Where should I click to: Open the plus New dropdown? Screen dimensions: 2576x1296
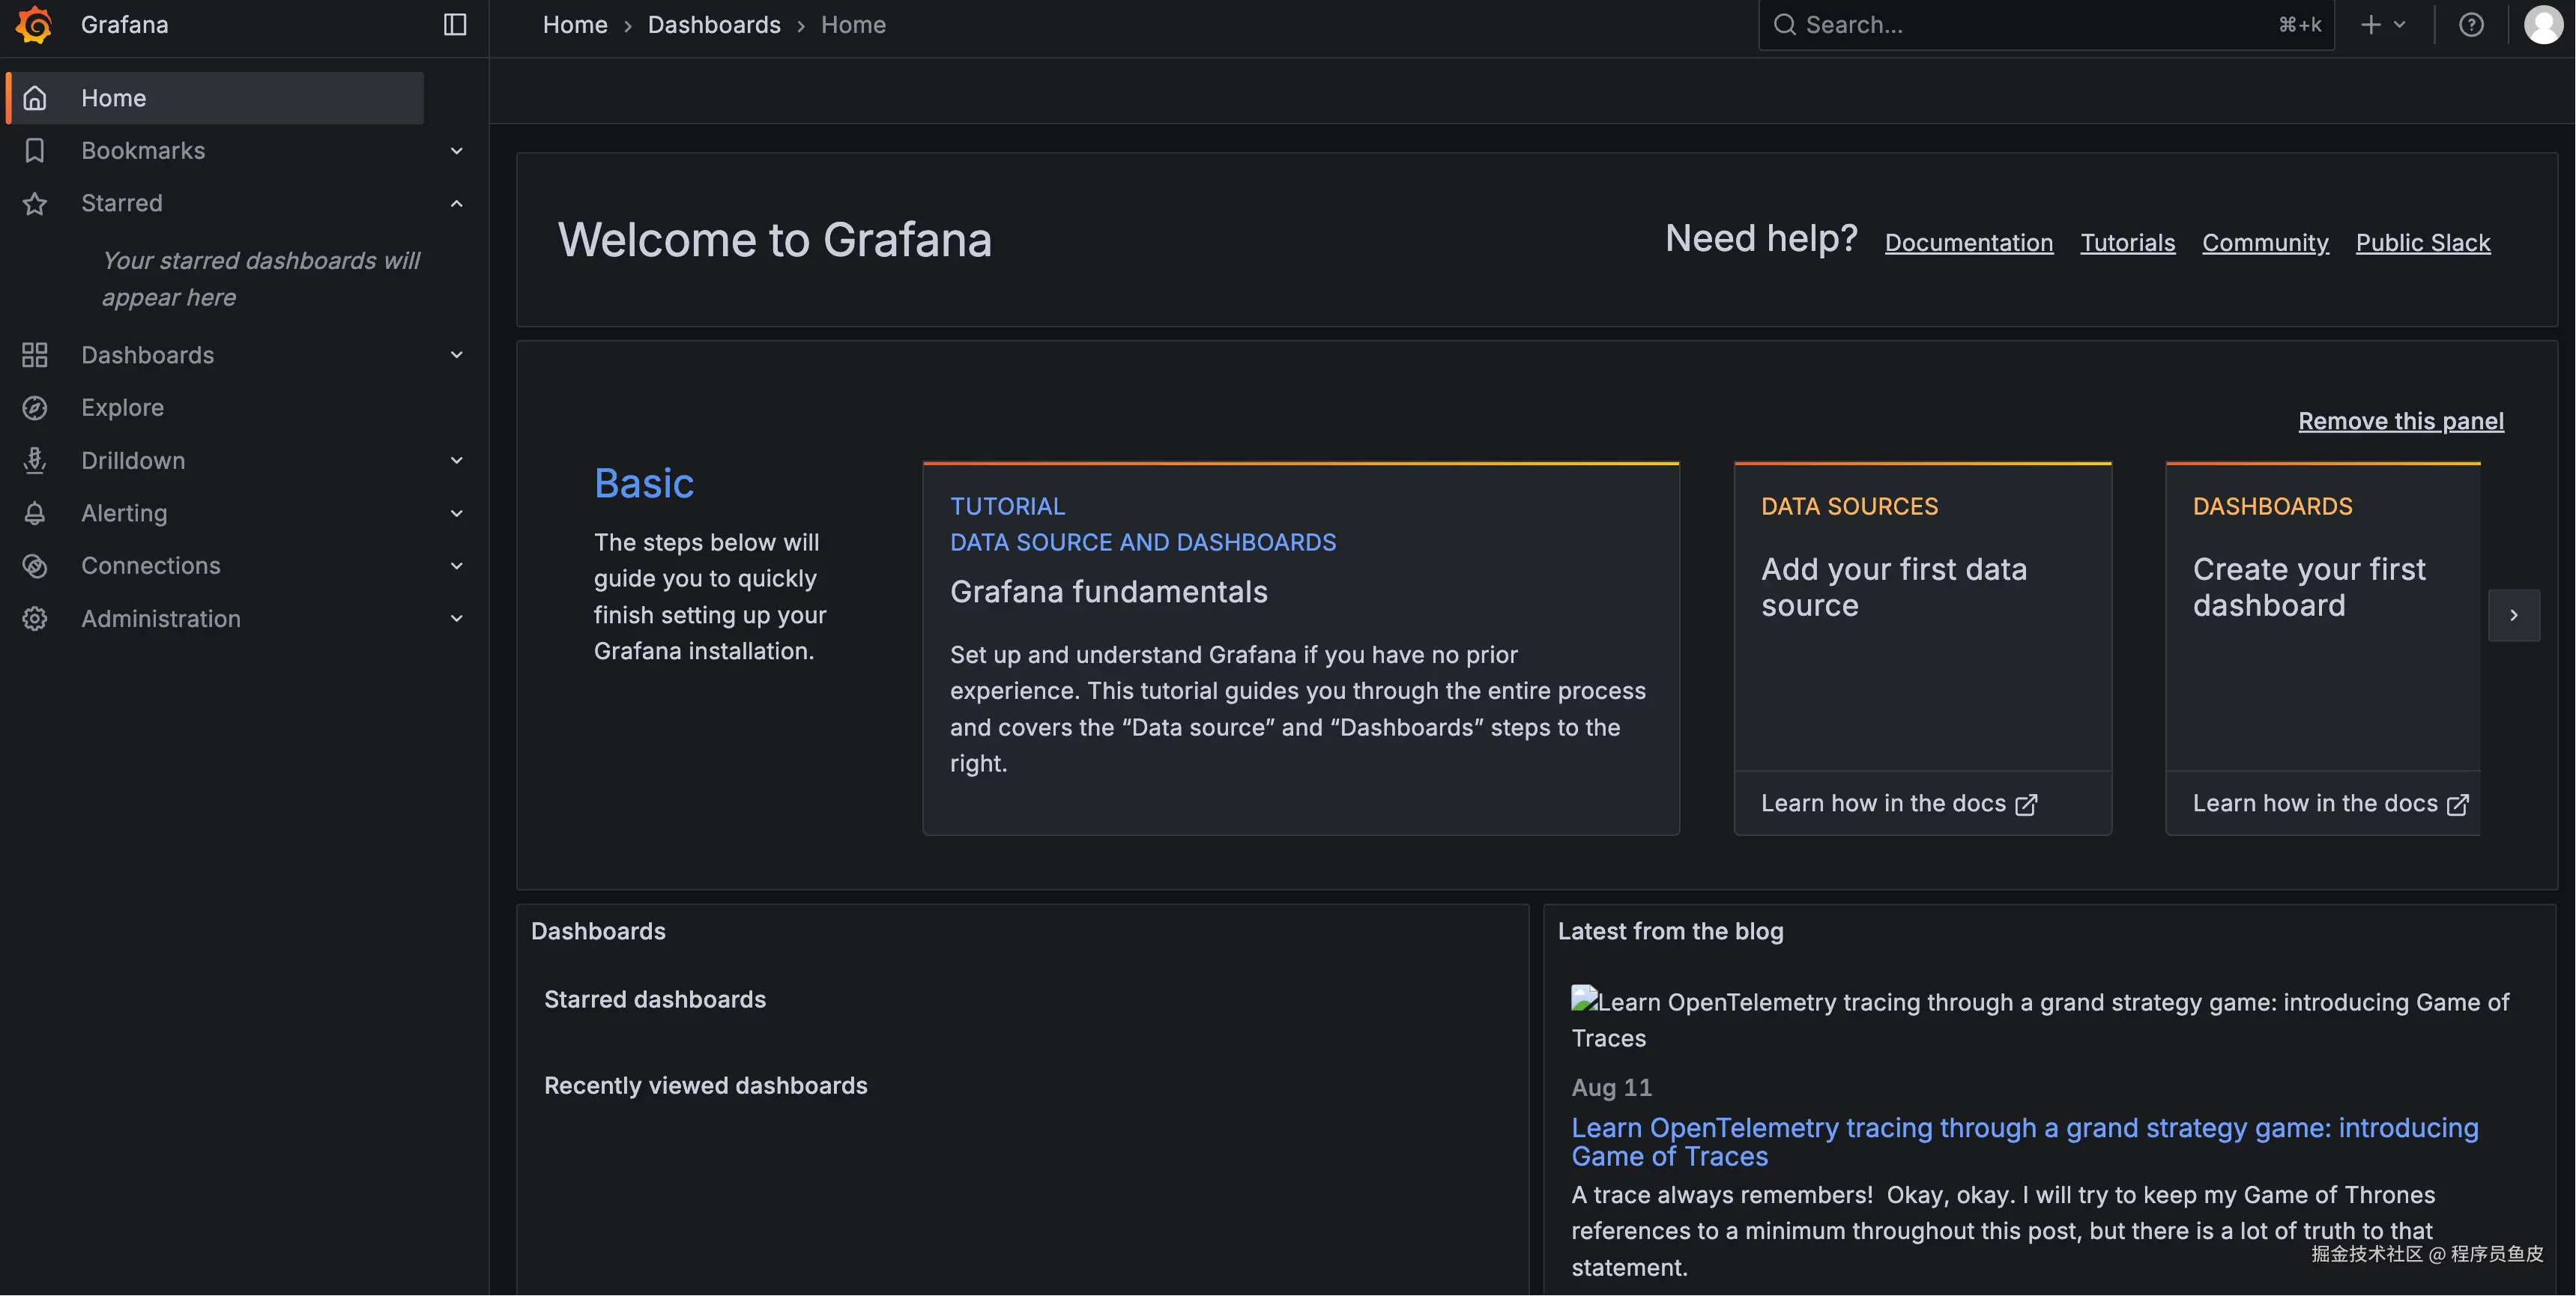pyautogui.click(x=2382, y=25)
